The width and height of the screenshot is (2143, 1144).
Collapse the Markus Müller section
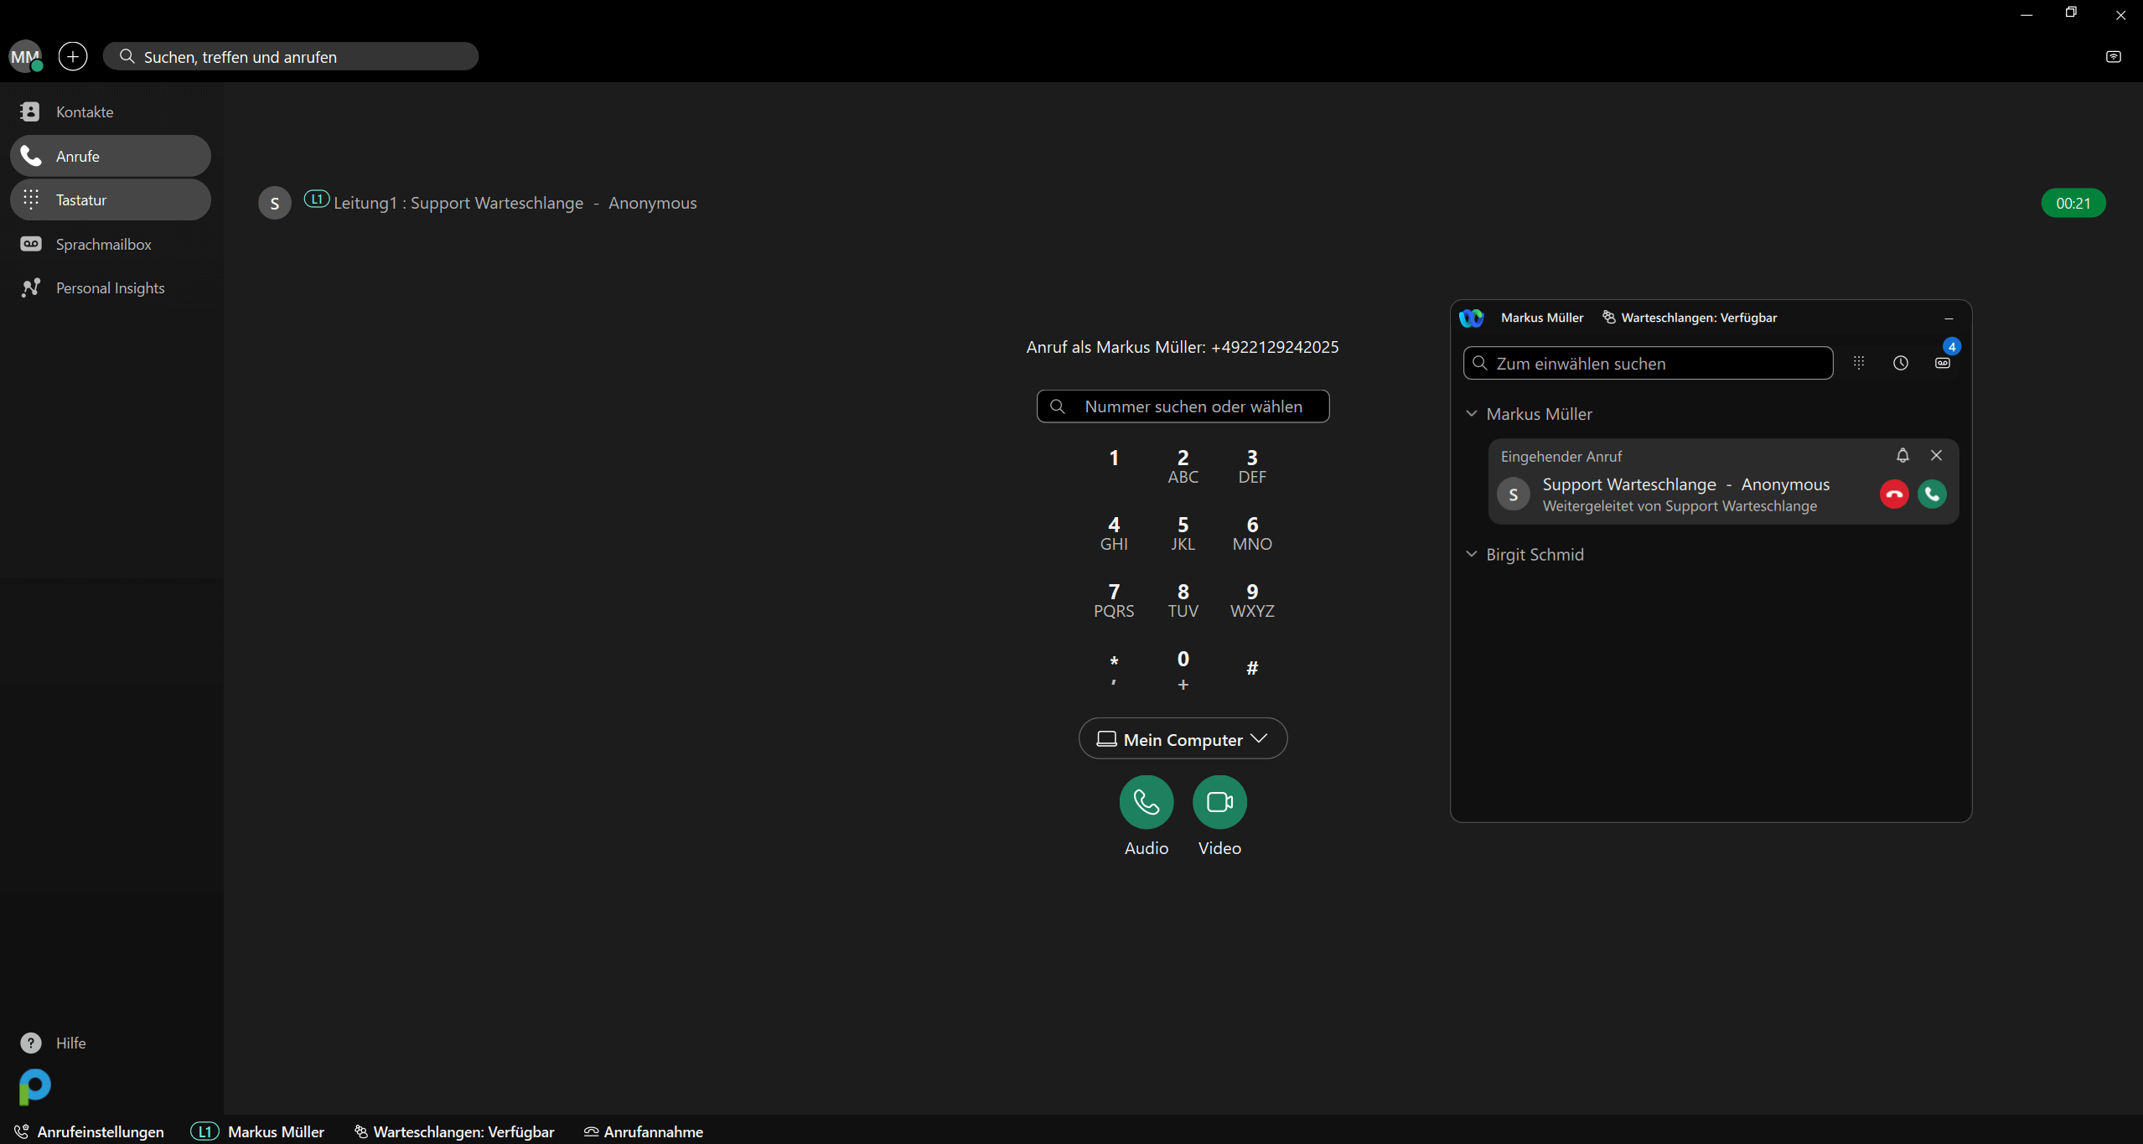(x=1471, y=414)
